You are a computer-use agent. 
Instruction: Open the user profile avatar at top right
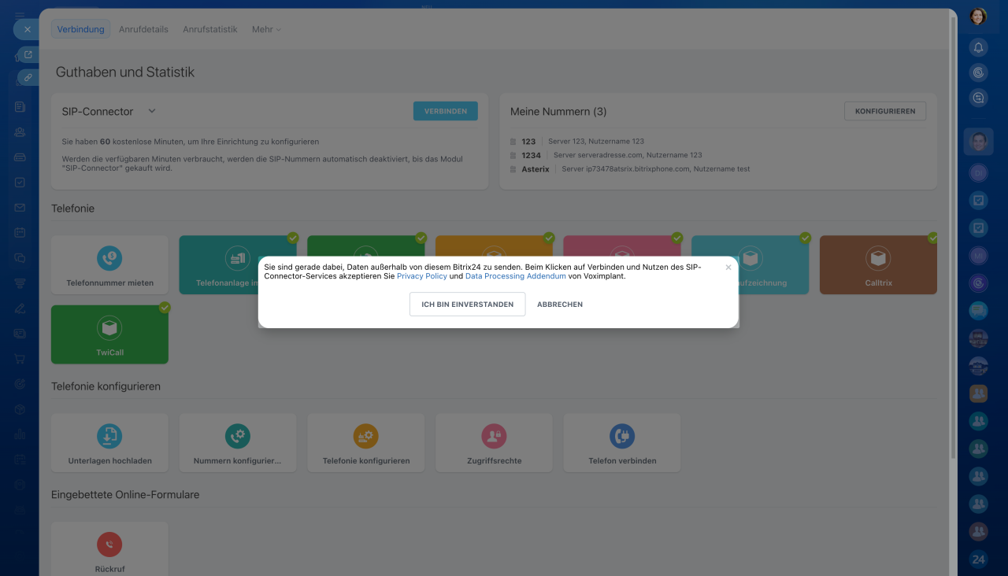[978, 17]
